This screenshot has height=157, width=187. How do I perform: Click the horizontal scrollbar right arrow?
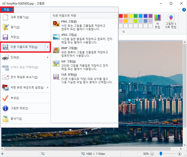(x=181, y=149)
